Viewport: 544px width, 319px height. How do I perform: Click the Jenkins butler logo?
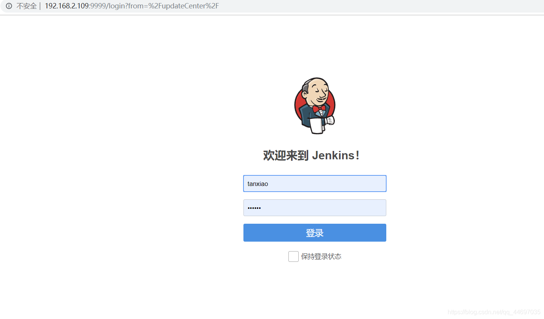(315, 106)
